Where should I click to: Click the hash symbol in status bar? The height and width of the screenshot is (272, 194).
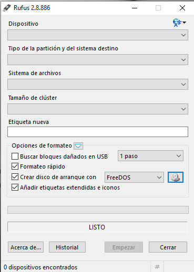(157, 267)
